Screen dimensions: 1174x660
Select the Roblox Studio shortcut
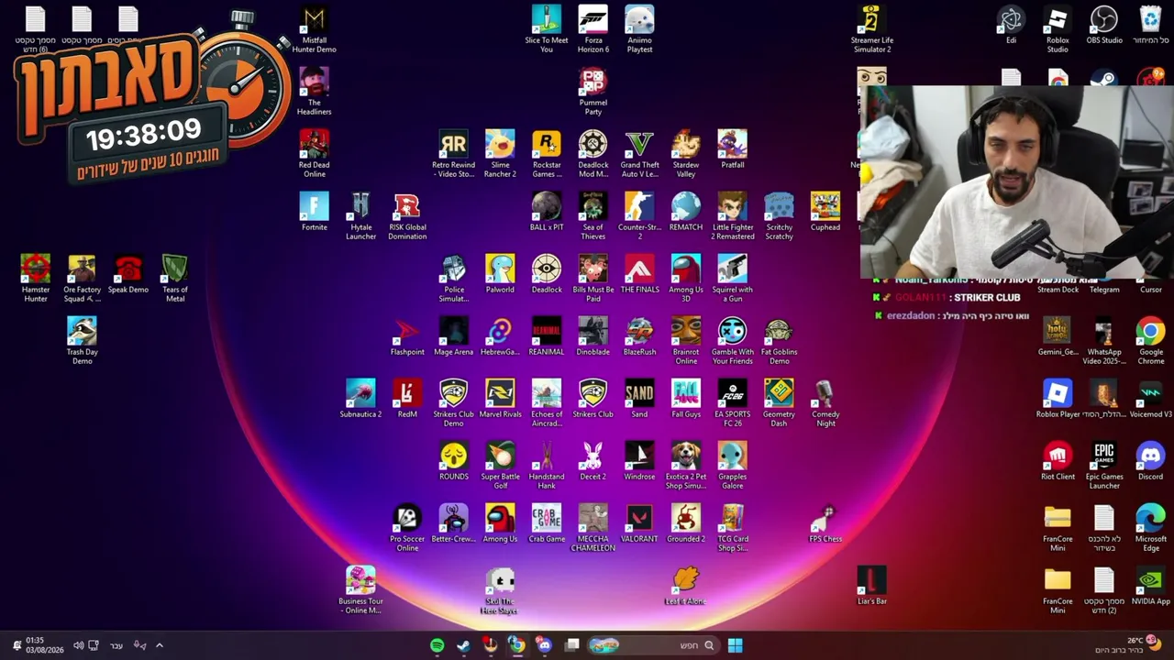1058,29
